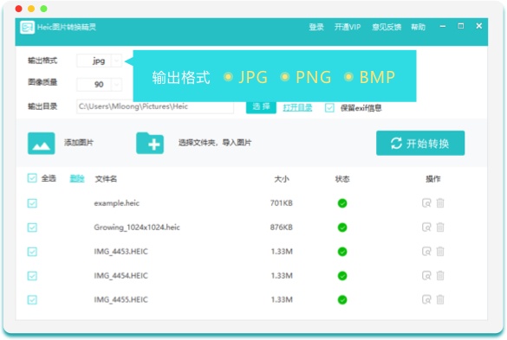507x340 pixels.
Task: Click the 701KB size value
Action: 282,203
